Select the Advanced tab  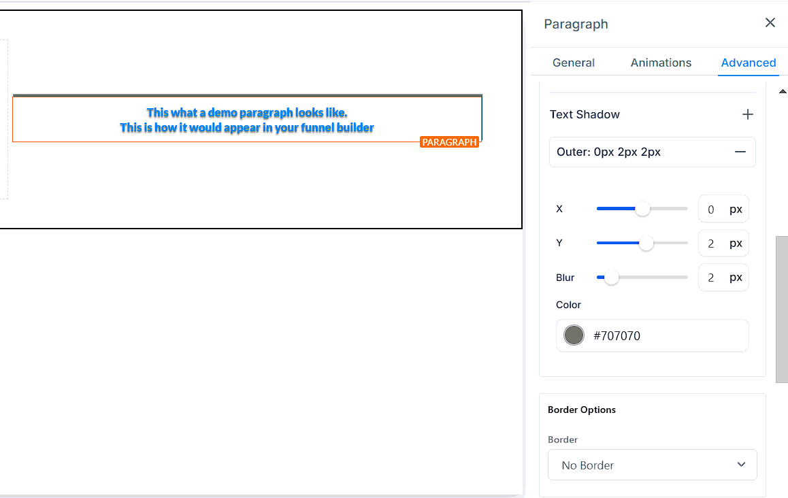[748, 63]
